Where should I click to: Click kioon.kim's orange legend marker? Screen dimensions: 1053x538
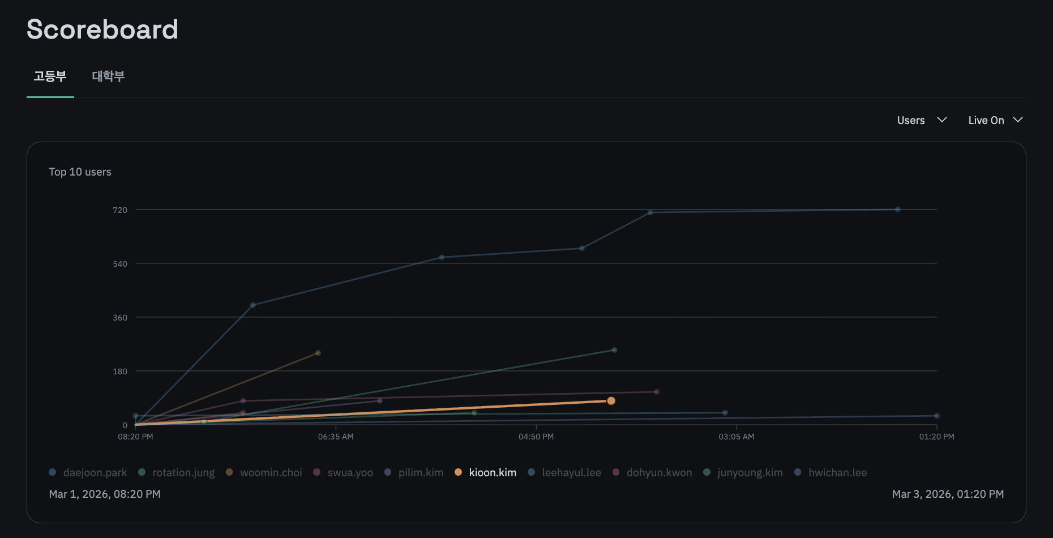tap(459, 472)
